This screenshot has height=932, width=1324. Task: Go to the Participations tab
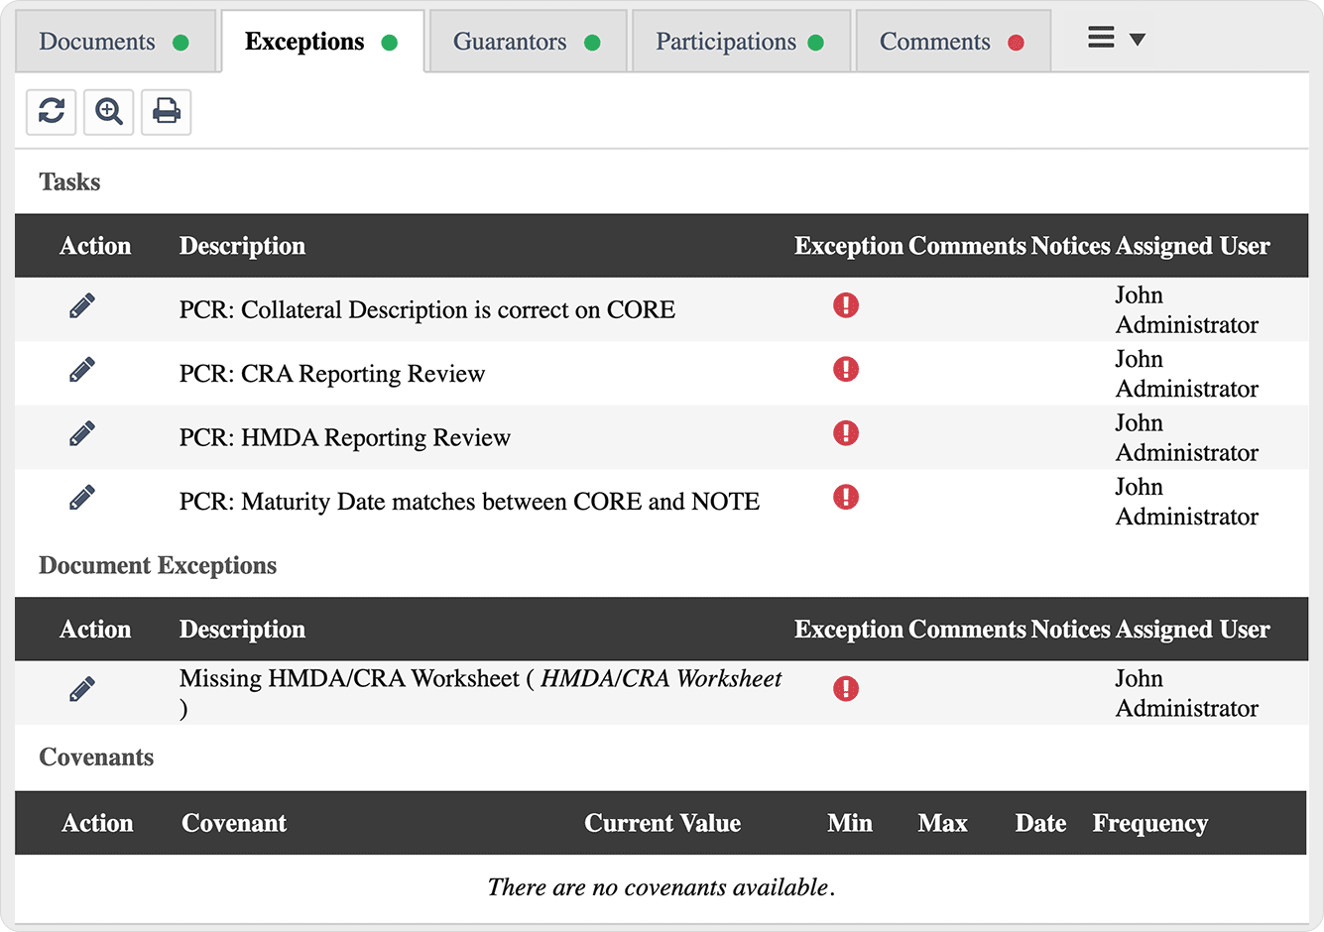740,43
